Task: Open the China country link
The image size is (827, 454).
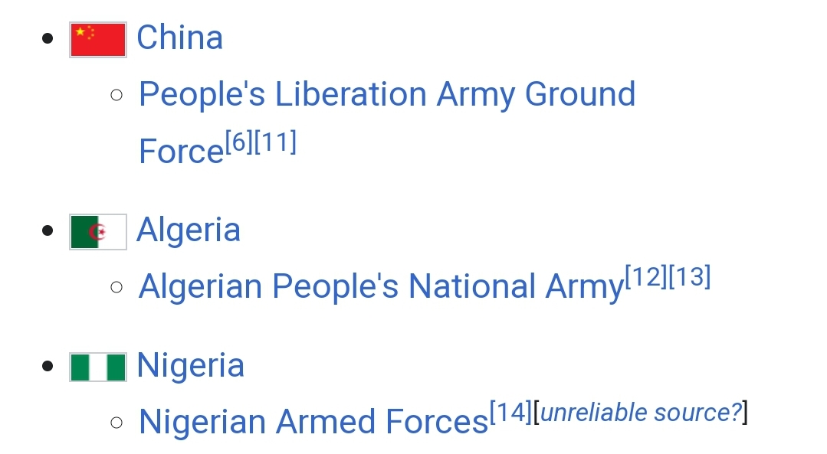Action: click(180, 38)
